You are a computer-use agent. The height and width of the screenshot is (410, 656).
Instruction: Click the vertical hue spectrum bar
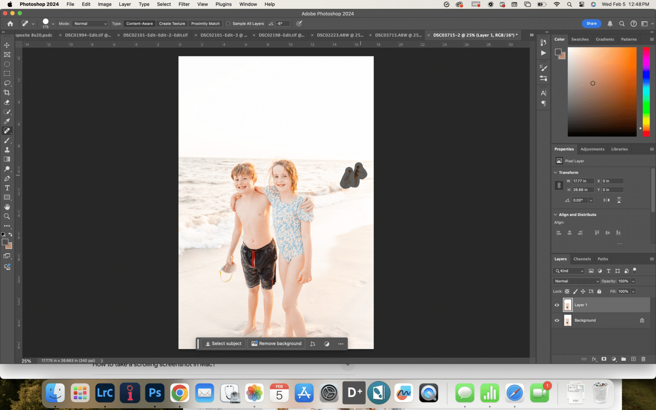[646, 92]
